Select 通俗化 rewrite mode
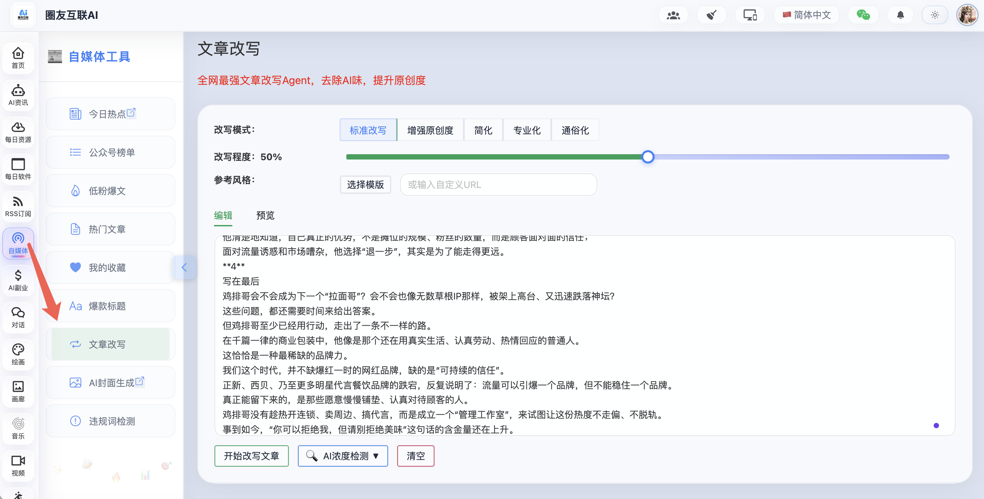Viewport: 984px width, 499px height. point(575,130)
